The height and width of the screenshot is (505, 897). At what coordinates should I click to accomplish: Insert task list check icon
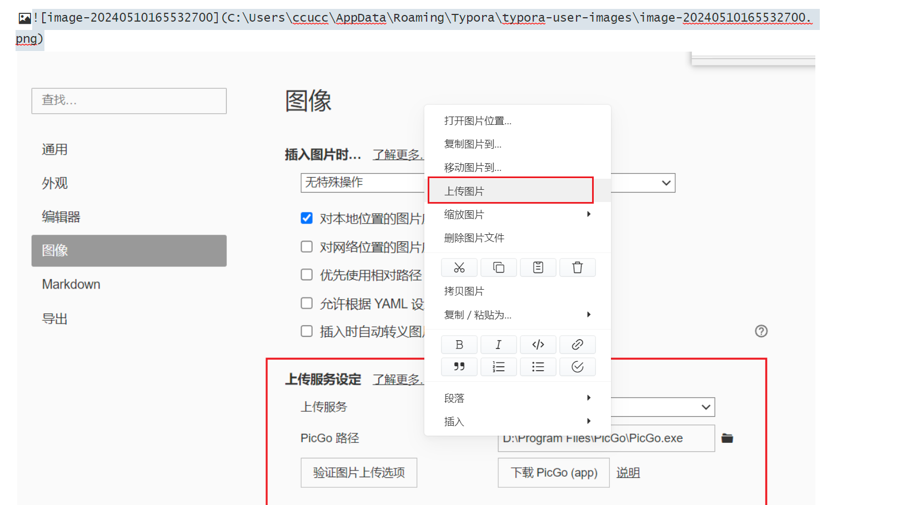click(578, 367)
